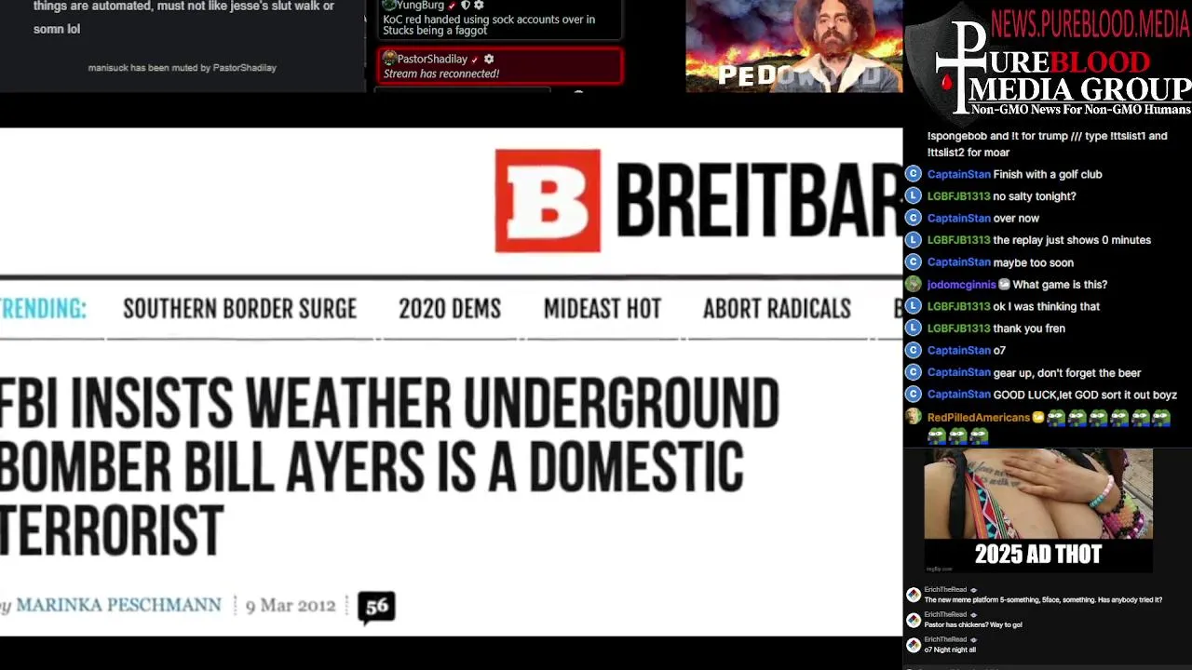Click the L avatar beside 'ok I was thinking that'
1192x670 pixels.
pyautogui.click(x=913, y=306)
